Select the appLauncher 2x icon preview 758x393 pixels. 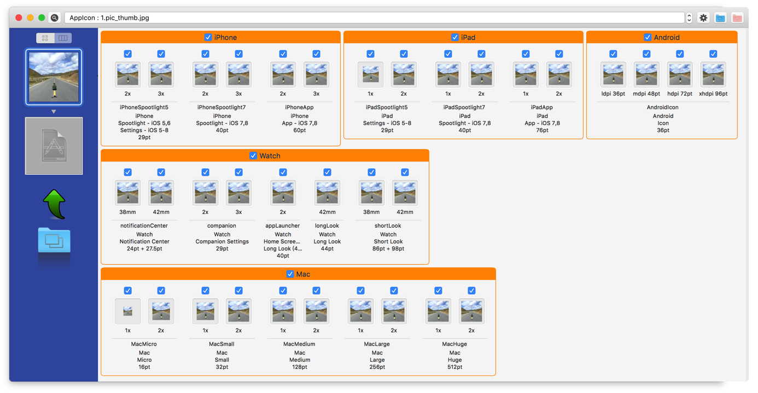click(283, 193)
